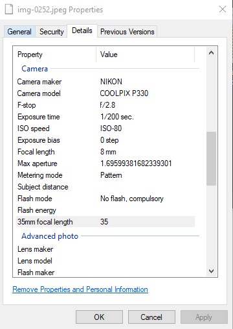The image size is (233, 329).
Task: Confirm with the OK button
Action: click(99, 317)
